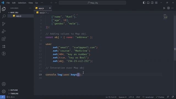176x99 pixels.
Task: Click Ln 19, Col 23 in status bar
Action: click(x=111, y=97)
